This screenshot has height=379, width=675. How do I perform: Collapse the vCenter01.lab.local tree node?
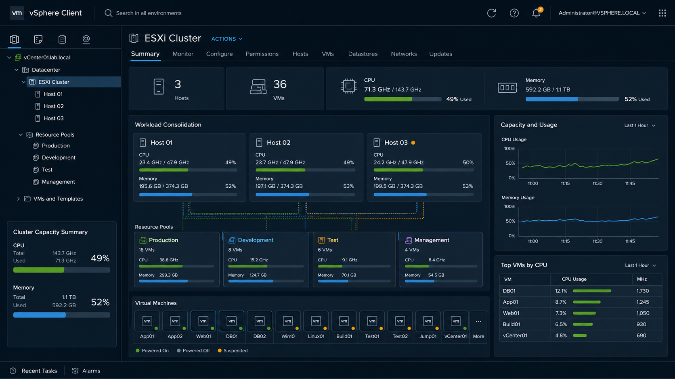pos(9,58)
